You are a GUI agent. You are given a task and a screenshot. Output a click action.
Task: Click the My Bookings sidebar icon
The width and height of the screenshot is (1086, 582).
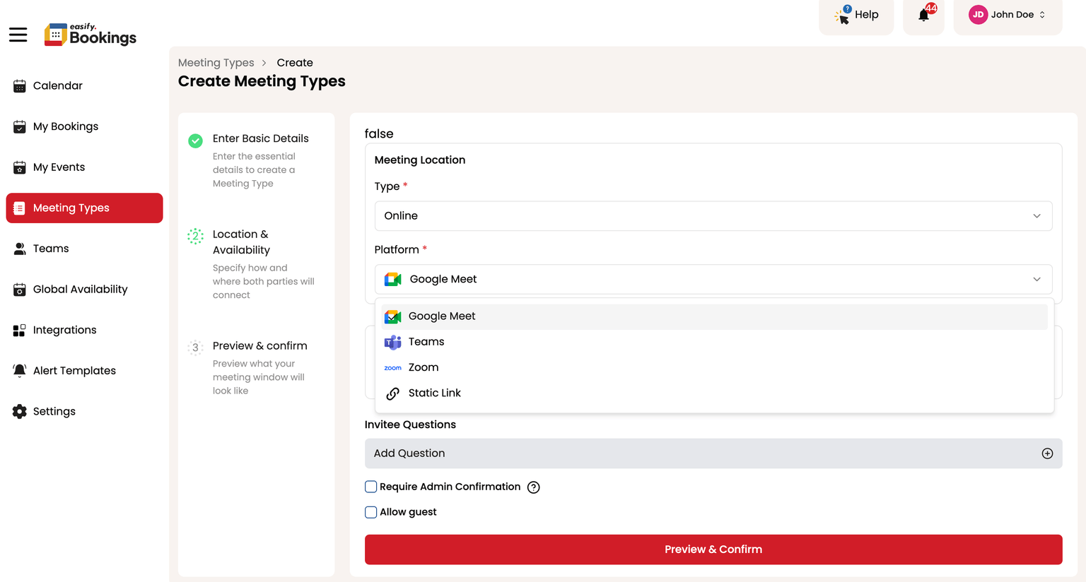pyautogui.click(x=20, y=126)
